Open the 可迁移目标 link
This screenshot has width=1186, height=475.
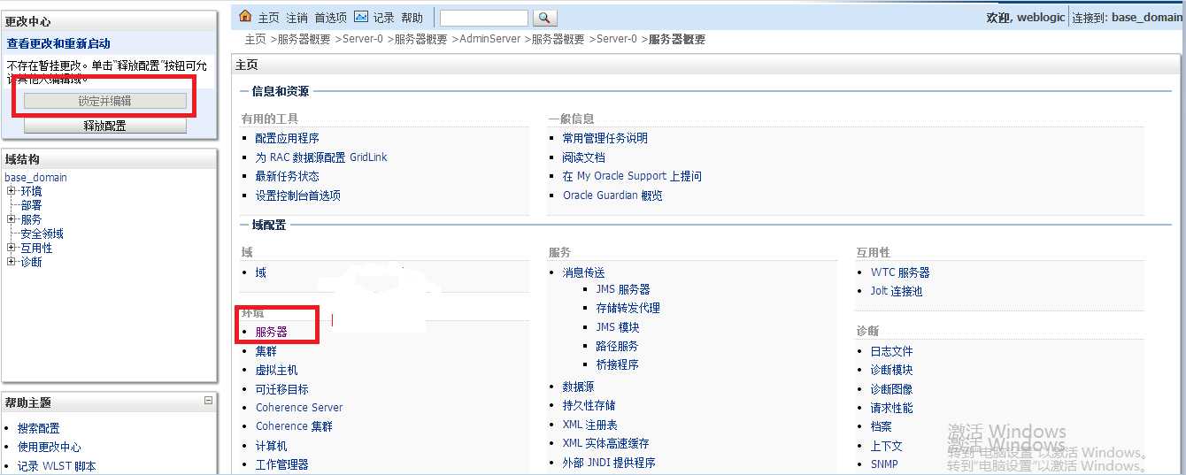[x=282, y=389]
